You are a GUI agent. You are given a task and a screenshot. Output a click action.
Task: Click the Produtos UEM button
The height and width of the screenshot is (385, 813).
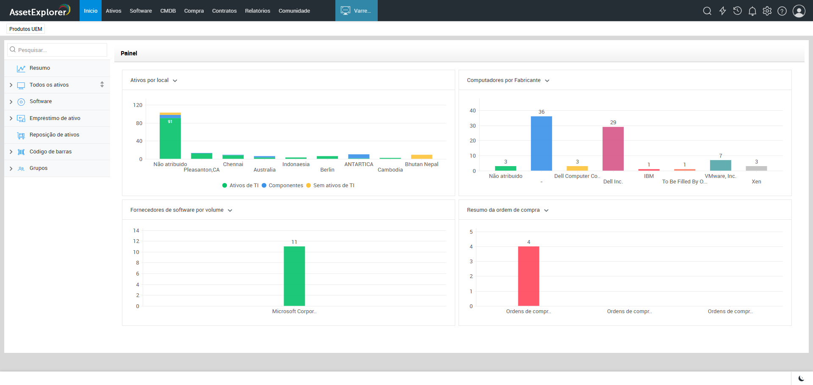coord(25,29)
